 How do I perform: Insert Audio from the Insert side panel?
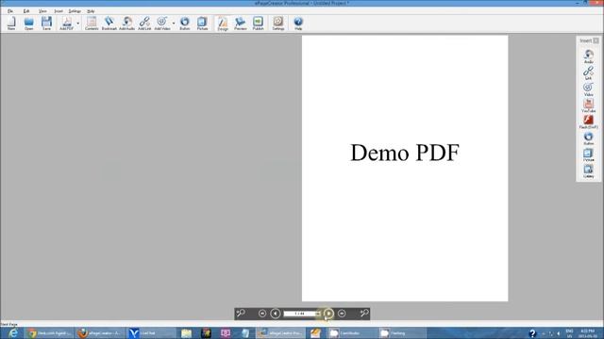coord(588,56)
